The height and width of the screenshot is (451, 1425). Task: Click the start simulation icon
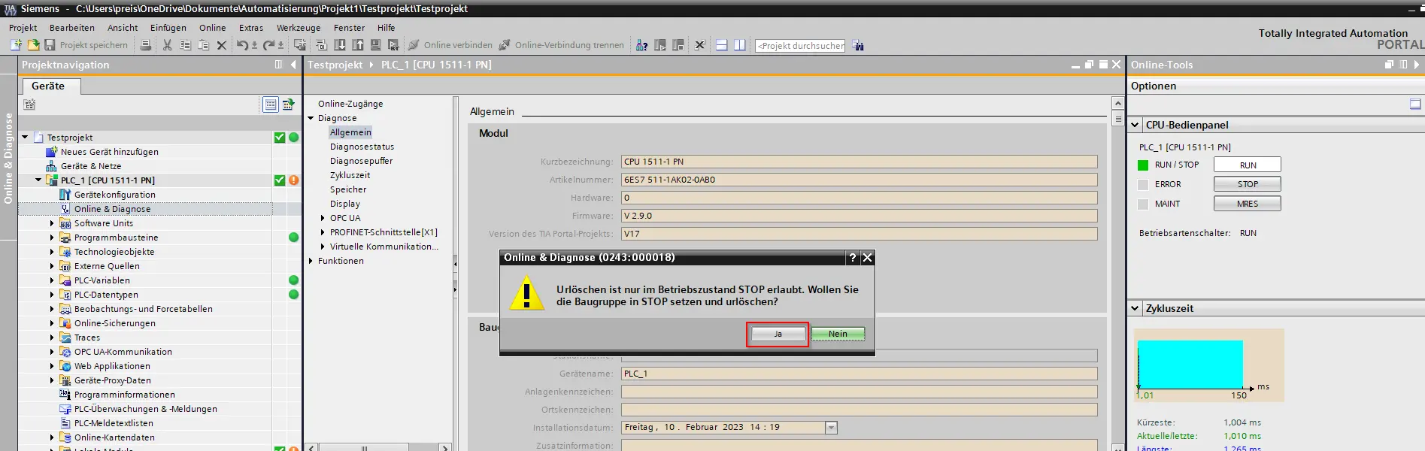click(375, 45)
